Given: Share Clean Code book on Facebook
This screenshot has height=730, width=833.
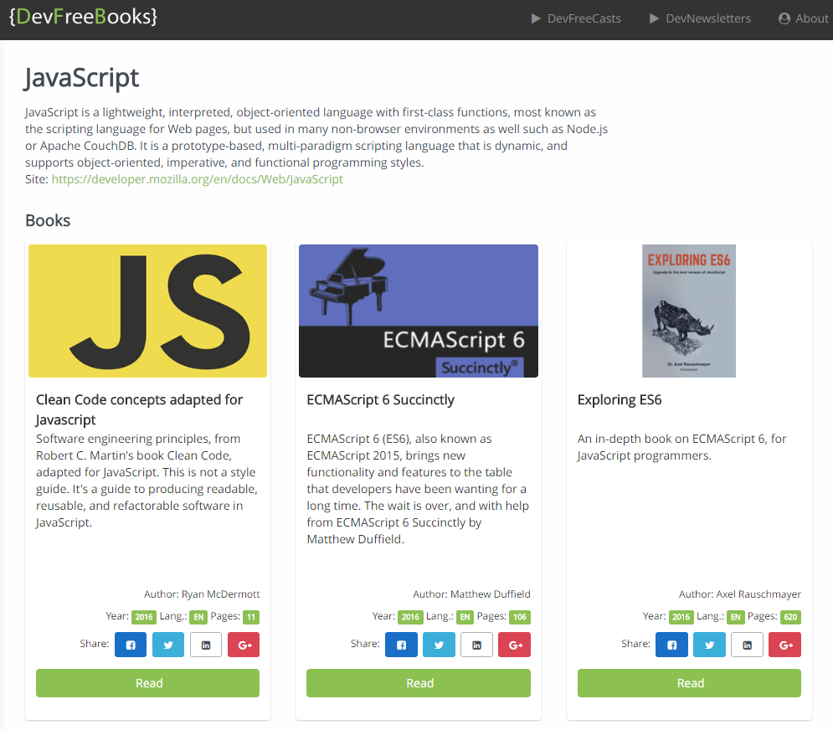Looking at the screenshot, I should point(131,645).
